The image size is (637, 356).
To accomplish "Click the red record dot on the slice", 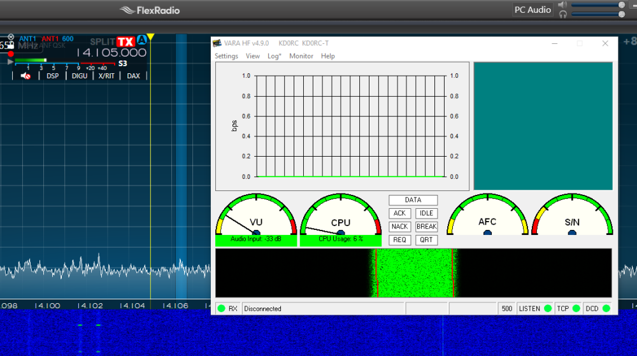I will (11, 54).
